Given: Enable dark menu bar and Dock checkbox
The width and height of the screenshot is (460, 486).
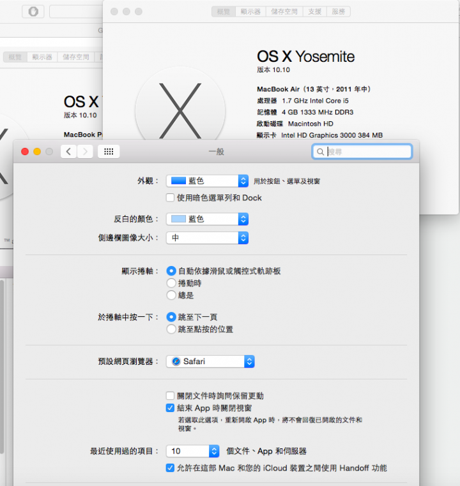Looking at the screenshot, I should point(170,198).
